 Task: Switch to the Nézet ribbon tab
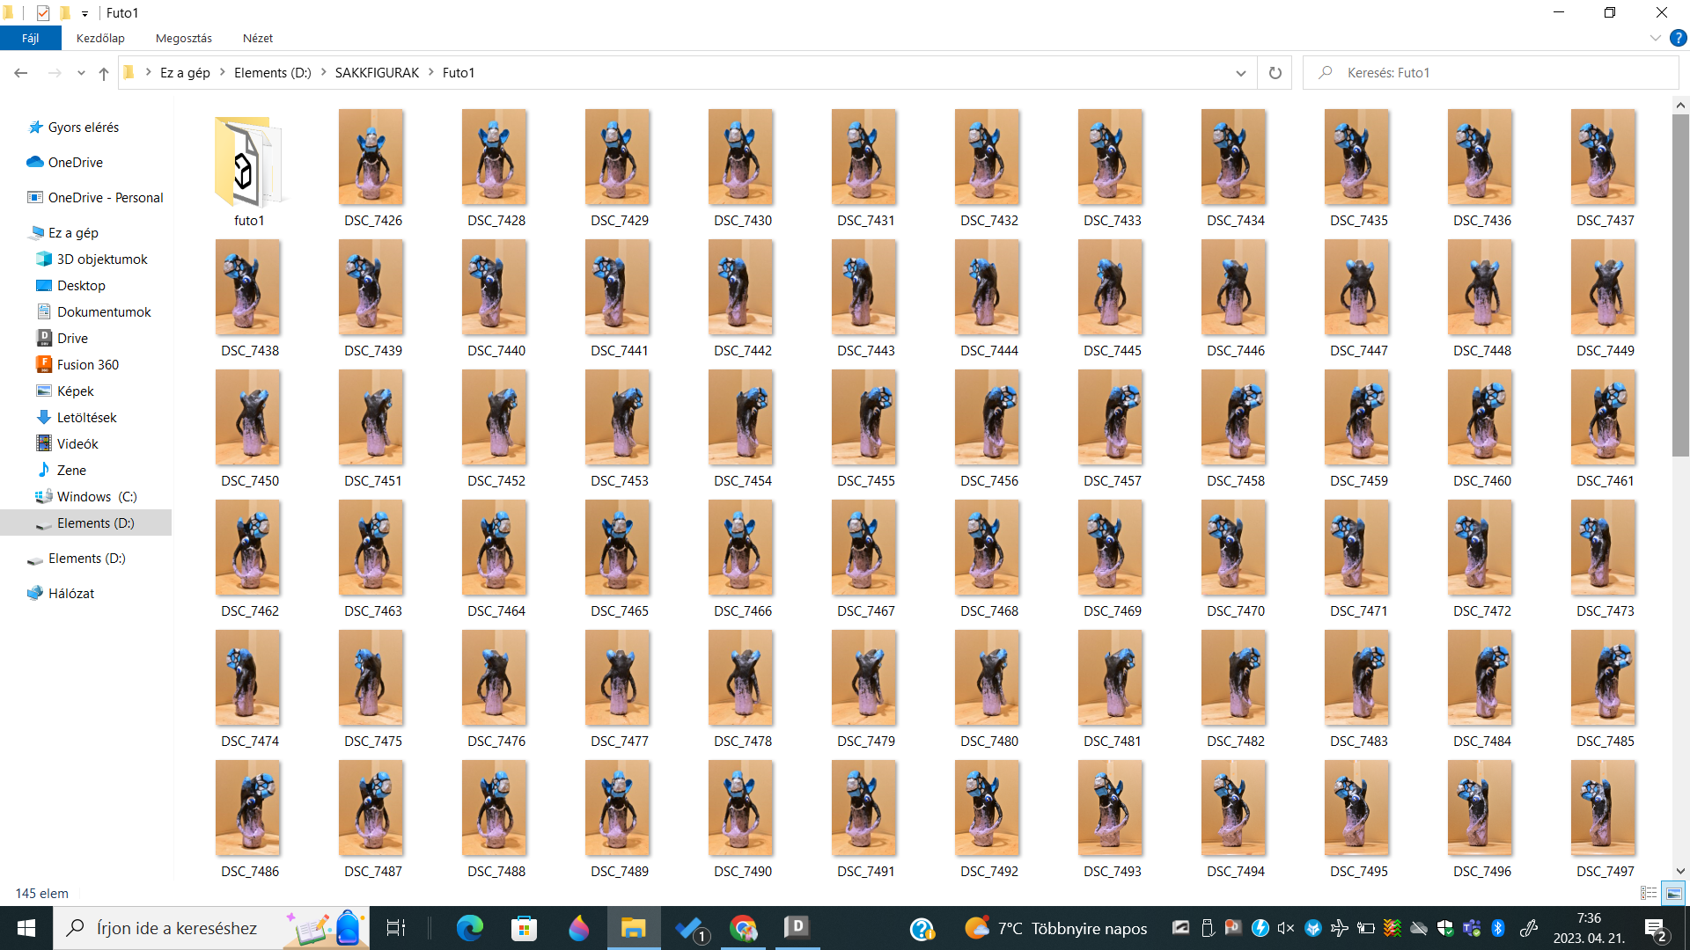(x=258, y=39)
